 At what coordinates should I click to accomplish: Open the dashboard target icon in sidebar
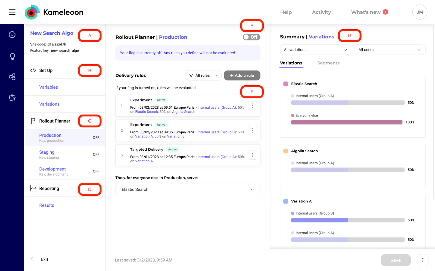tap(12, 35)
